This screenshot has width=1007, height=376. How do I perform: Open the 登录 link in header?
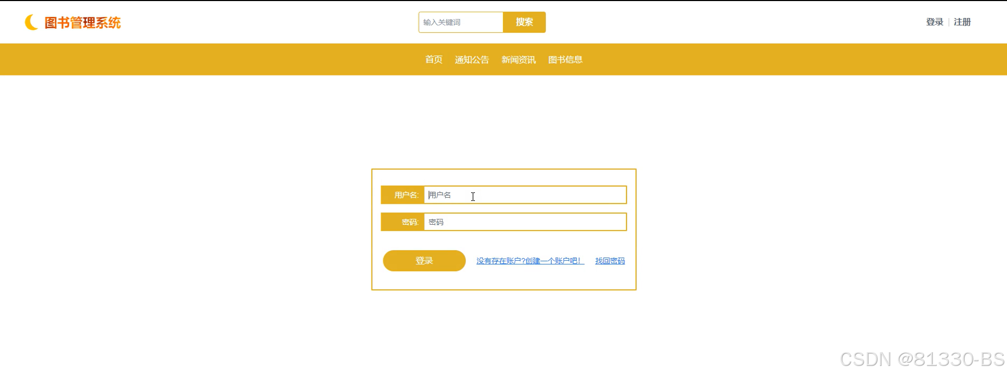(x=934, y=22)
